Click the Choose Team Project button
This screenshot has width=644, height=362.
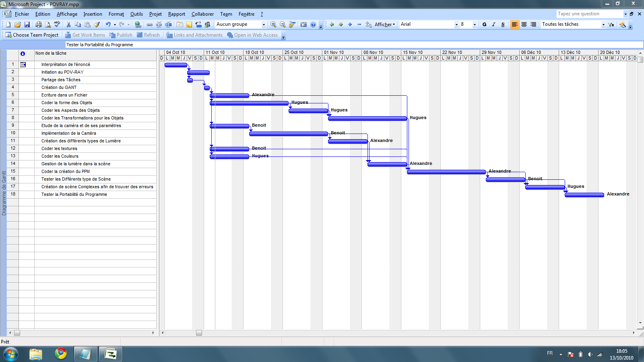[32, 35]
